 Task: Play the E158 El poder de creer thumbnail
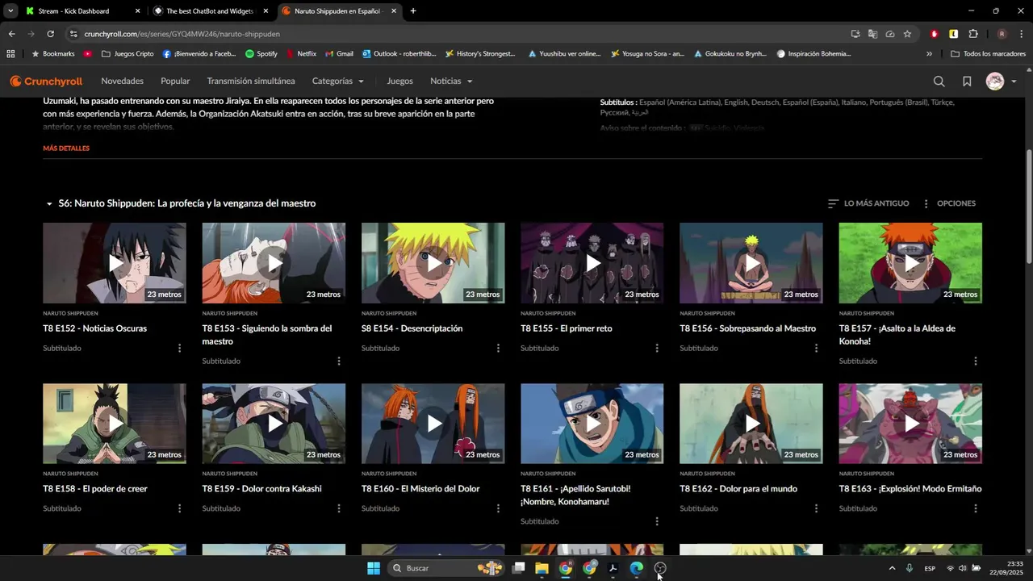pyautogui.click(x=115, y=424)
